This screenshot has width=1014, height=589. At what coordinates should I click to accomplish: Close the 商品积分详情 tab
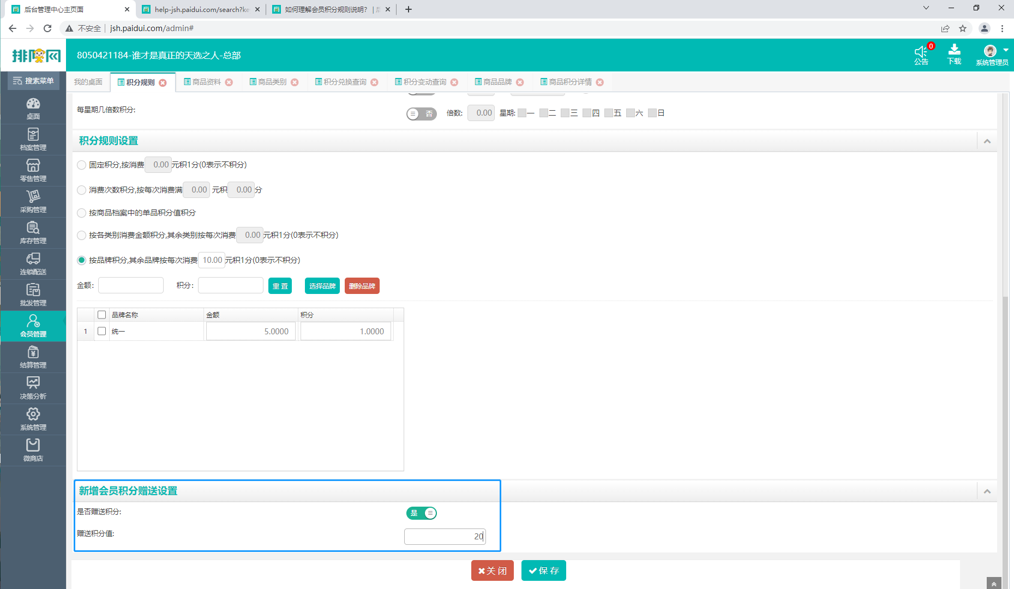(600, 82)
